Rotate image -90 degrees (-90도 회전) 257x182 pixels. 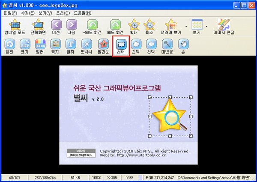pyautogui.click(x=92, y=27)
